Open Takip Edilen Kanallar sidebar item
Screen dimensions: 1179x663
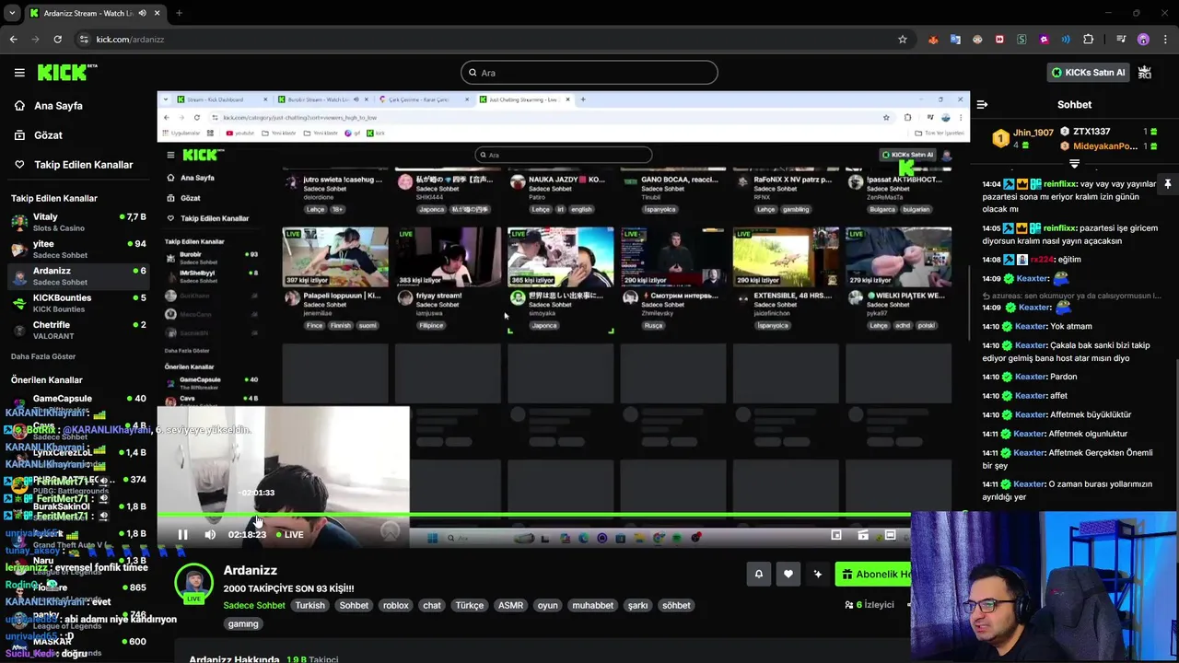pos(83,165)
